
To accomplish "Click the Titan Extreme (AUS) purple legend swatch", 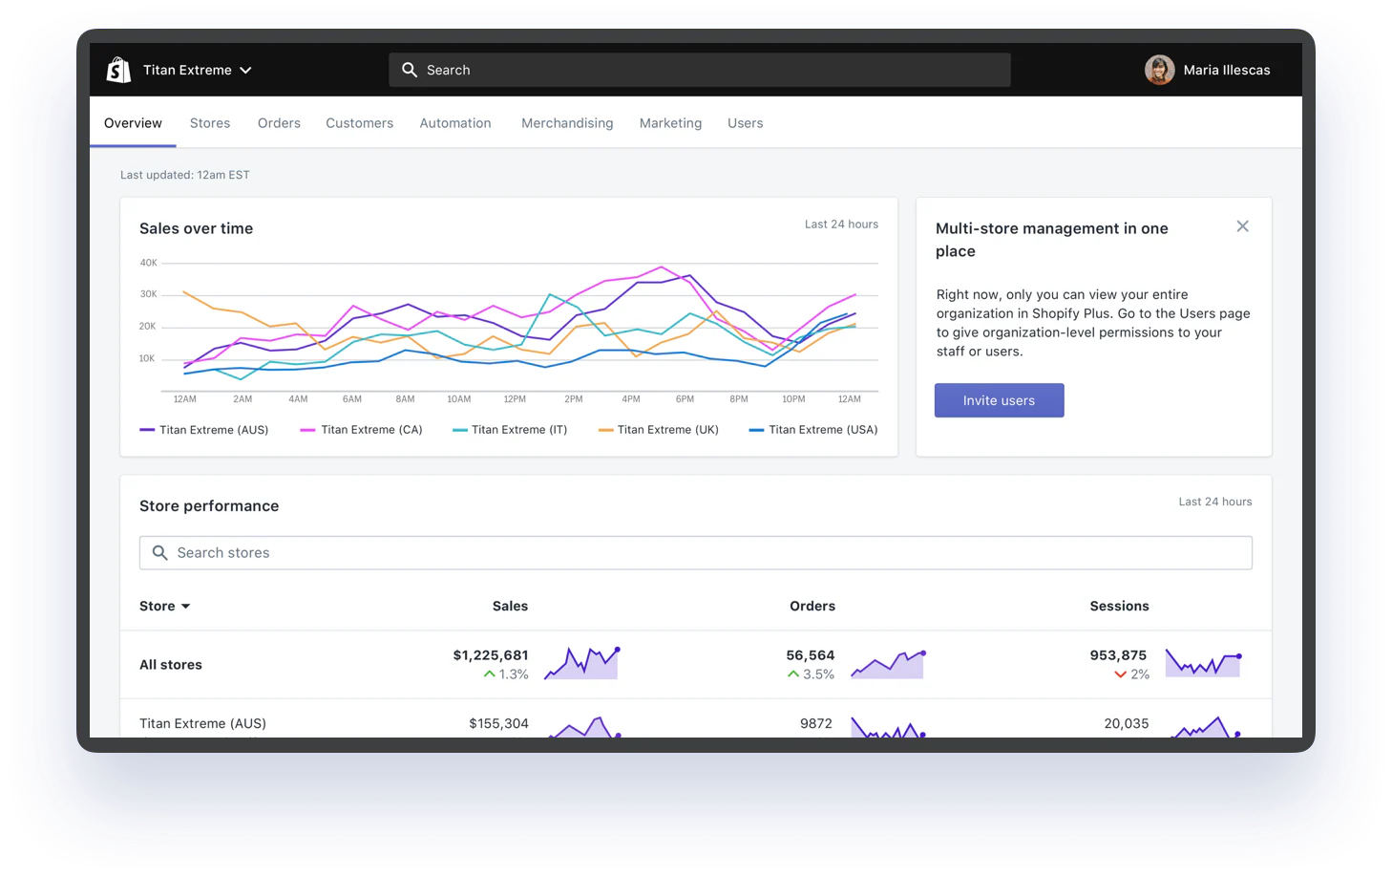I will pyautogui.click(x=147, y=430).
